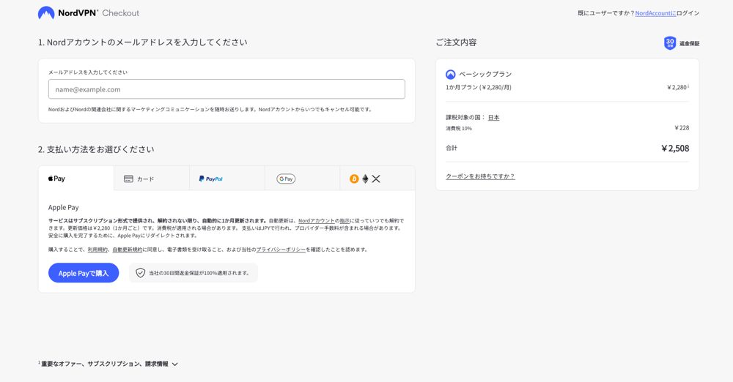Open the プライバシーポリシー privacy policy link

click(281, 250)
